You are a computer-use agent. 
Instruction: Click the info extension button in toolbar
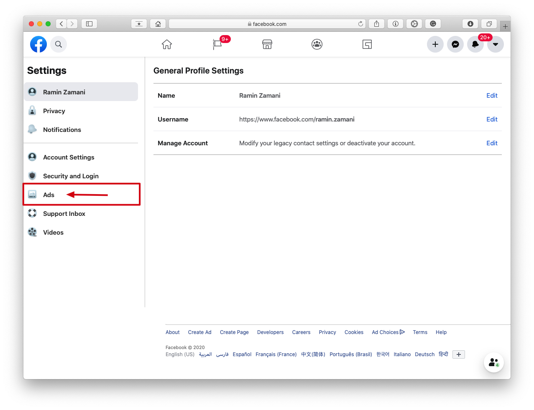click(395, 24)
